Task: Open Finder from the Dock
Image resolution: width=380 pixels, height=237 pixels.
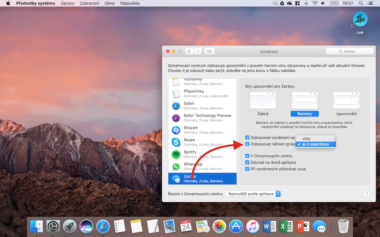Action: (x=36, y=227)
